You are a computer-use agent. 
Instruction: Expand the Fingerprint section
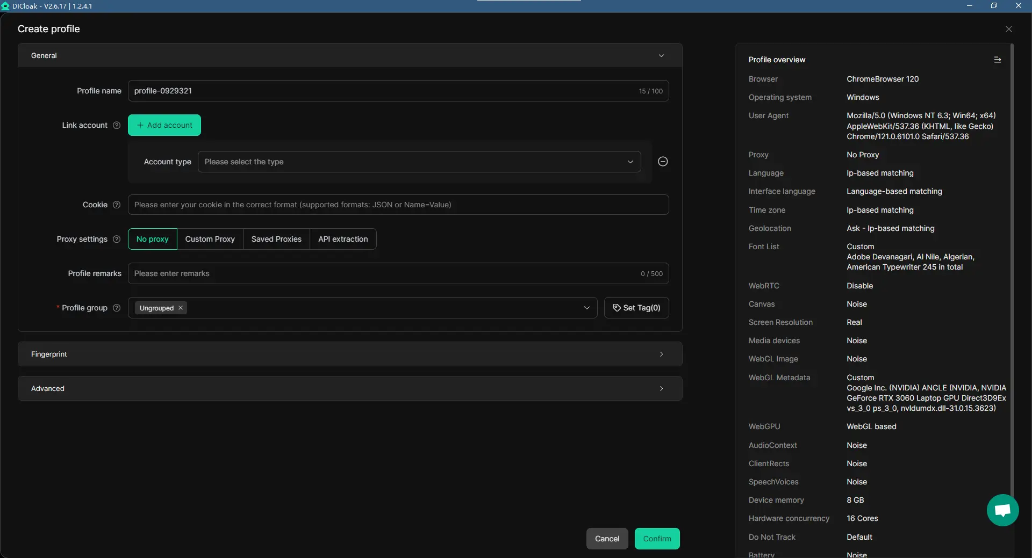[x=349, y=354]
